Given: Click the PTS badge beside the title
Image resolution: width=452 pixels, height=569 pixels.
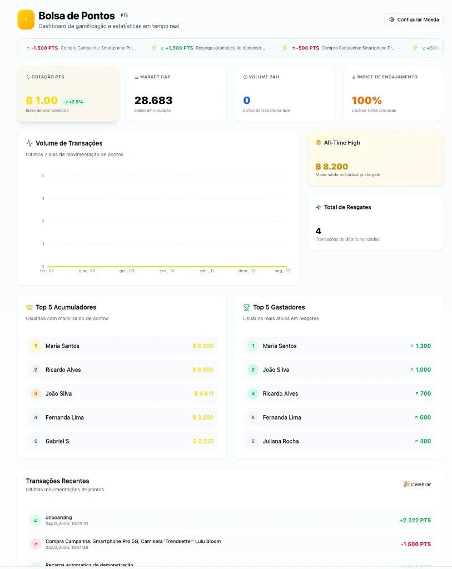Looking at the screenshot, I should [x=124, y=15].
